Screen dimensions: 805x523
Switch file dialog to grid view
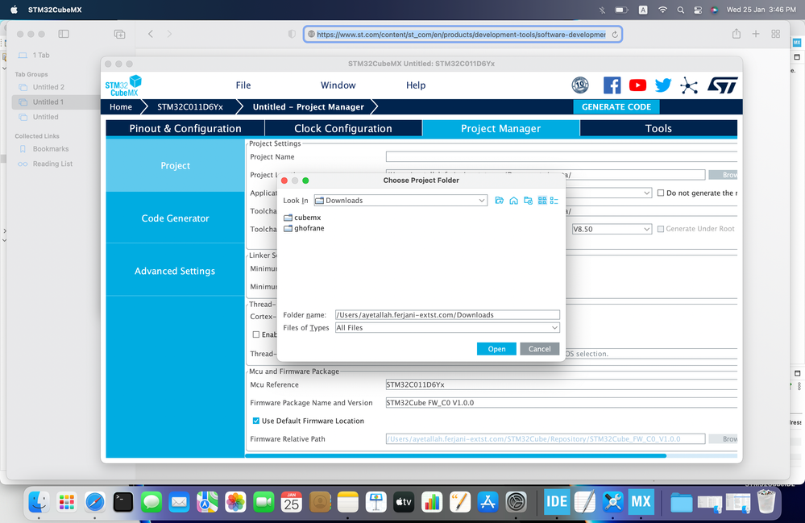[x=542, y=200]
